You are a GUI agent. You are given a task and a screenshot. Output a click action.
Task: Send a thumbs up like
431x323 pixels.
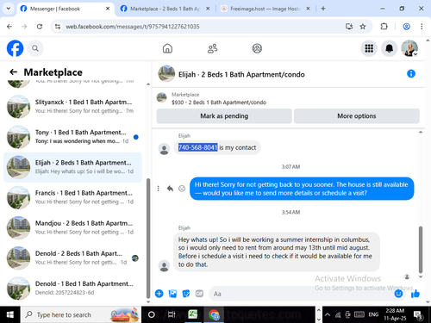tap(415, 294)
